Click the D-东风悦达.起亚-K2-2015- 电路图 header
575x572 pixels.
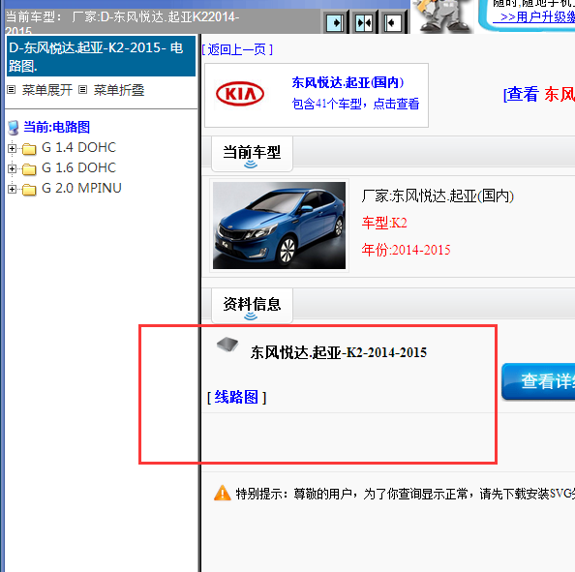click(101, 56)
